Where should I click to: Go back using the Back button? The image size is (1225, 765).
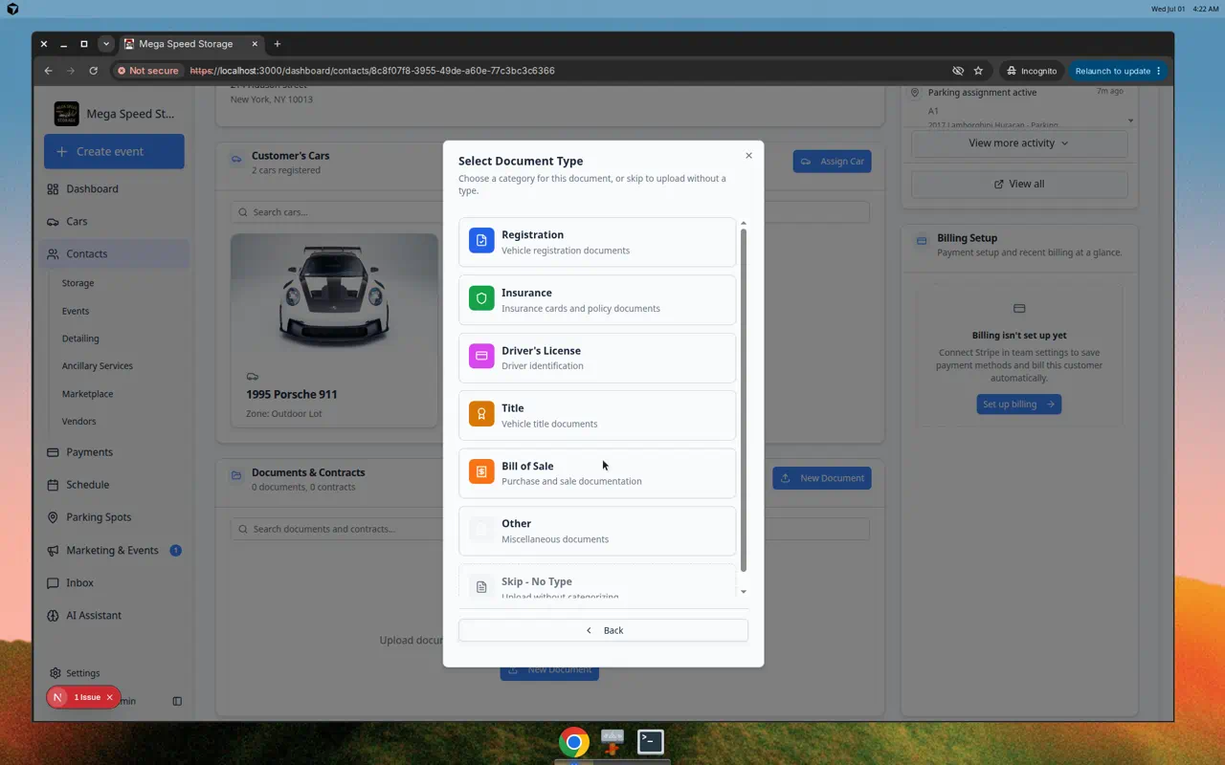(x=603, y=630)
